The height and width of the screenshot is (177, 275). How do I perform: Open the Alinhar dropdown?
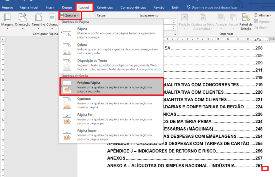tap(263, 15)
